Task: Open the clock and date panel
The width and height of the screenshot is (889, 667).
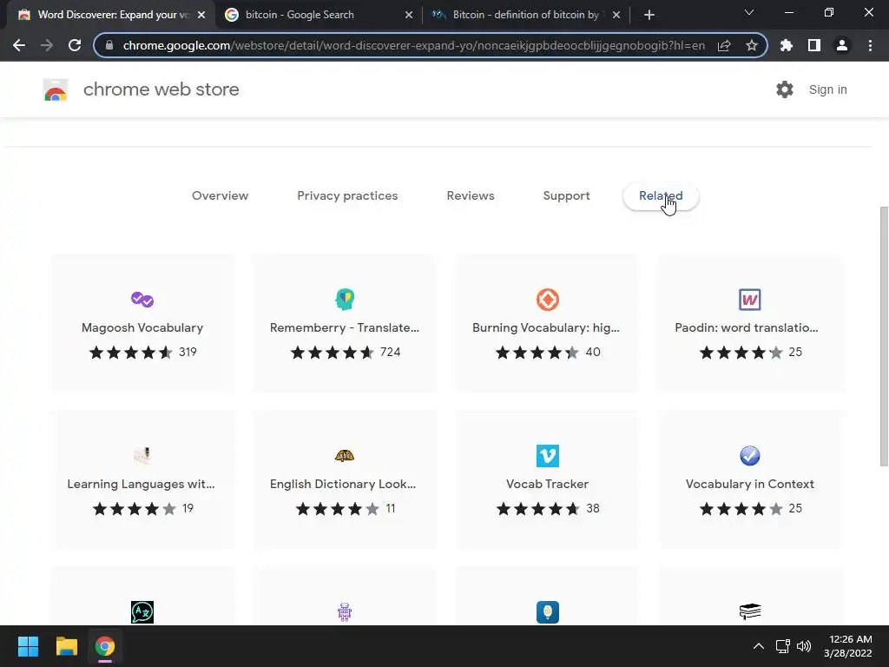Action: tap(848, 646)
